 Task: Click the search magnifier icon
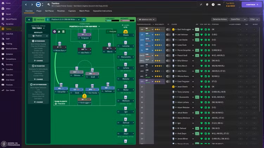(x=48, y=5)
